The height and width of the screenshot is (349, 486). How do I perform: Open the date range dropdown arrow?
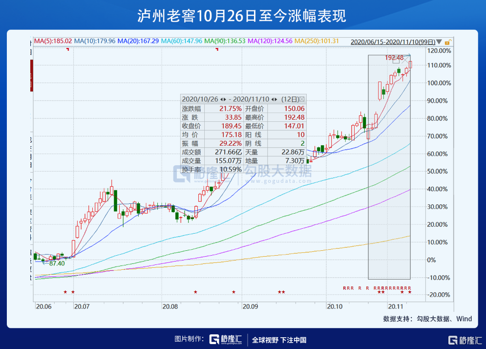440,42
